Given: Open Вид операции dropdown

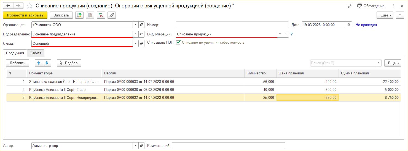Looking at the screenshot, I should point(280,34).
